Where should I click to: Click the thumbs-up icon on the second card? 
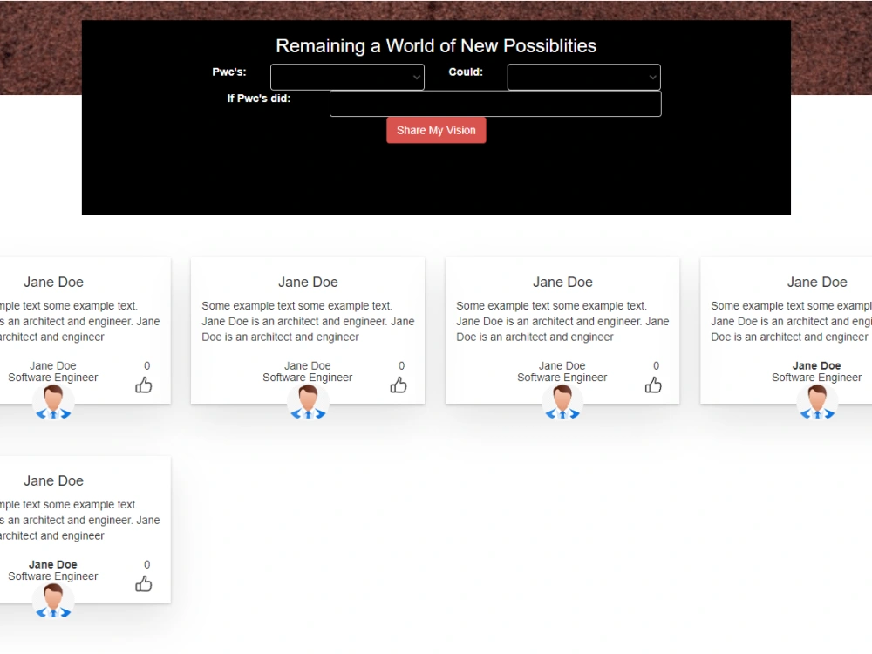[398, 385]
